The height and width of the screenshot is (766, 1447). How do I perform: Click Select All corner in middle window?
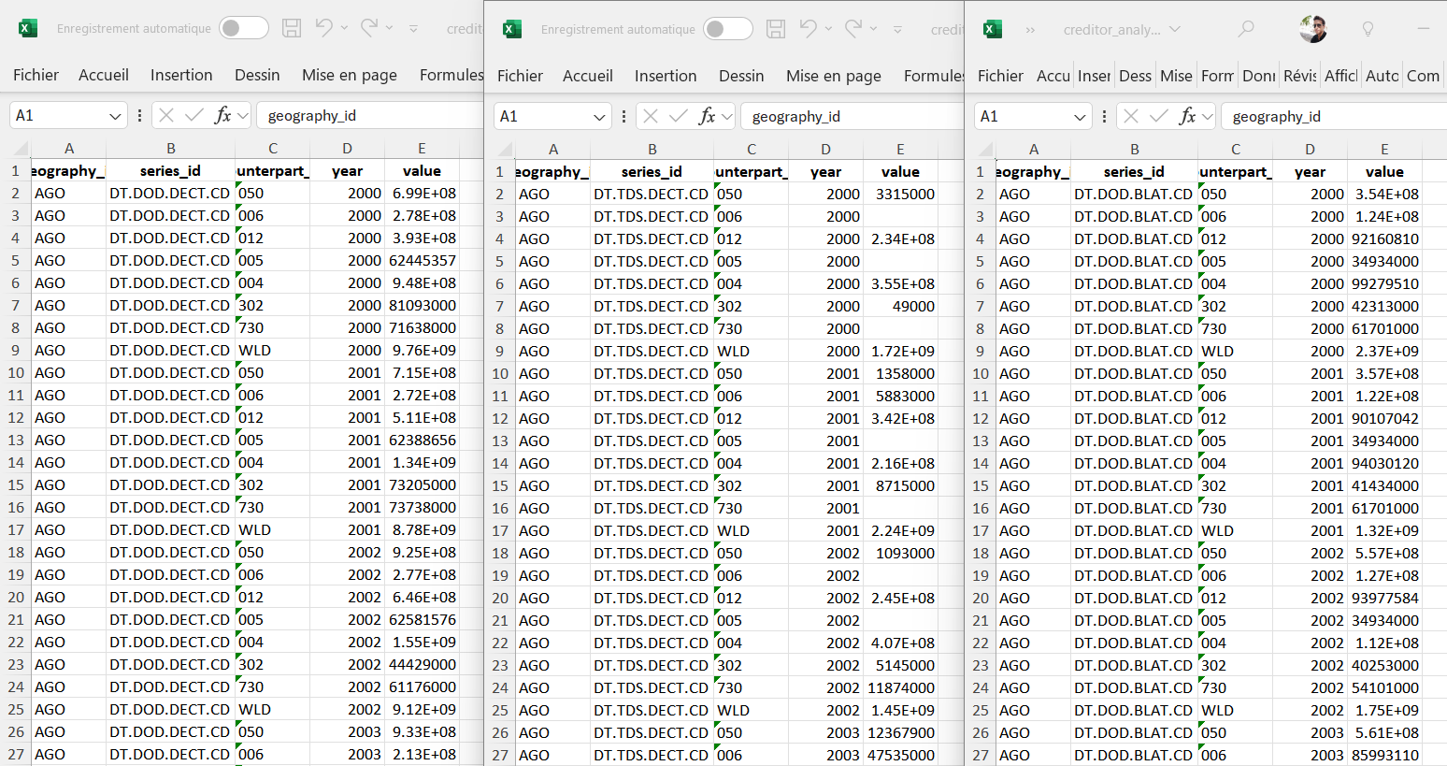tap(505, 149)
